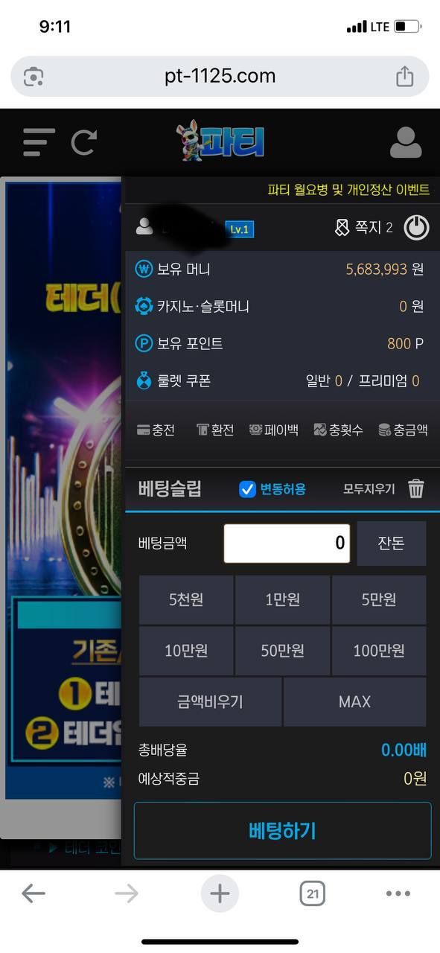Toggle the 변동허용 checkbox
Image resolution: width=440 pixels, height=953 pixels.
248,489
